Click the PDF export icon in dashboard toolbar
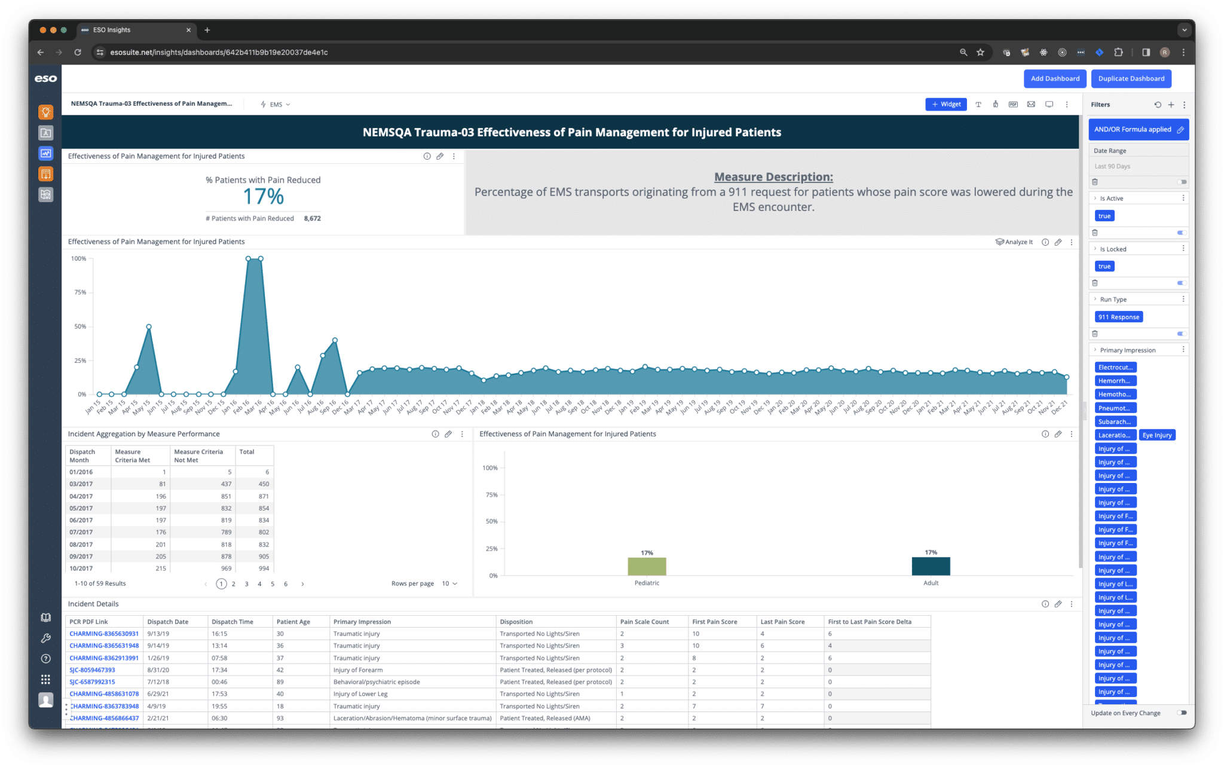 tap(1013, 104)
